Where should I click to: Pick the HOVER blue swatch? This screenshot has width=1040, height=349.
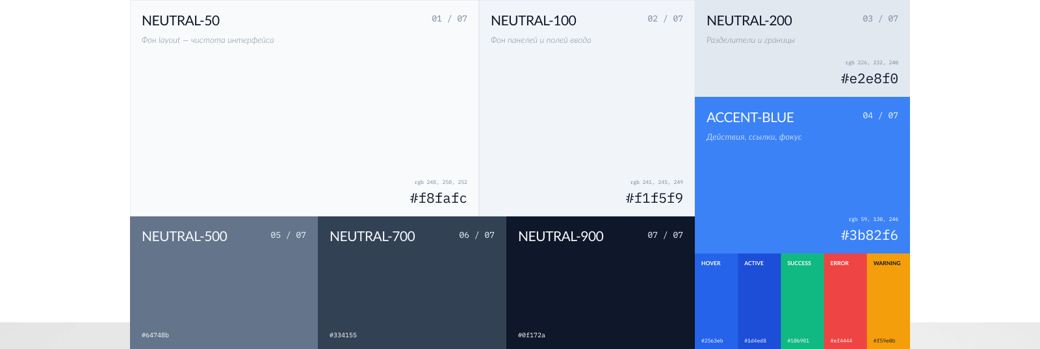tap(716, 302)
